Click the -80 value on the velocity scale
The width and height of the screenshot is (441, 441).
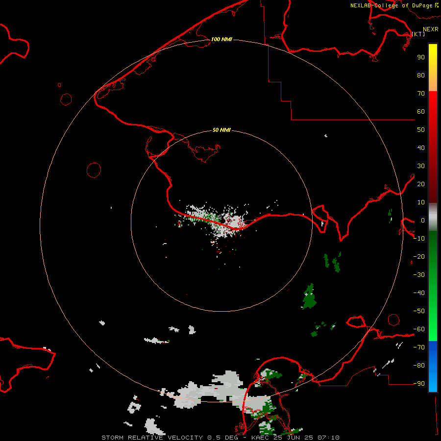pos(419,366)
